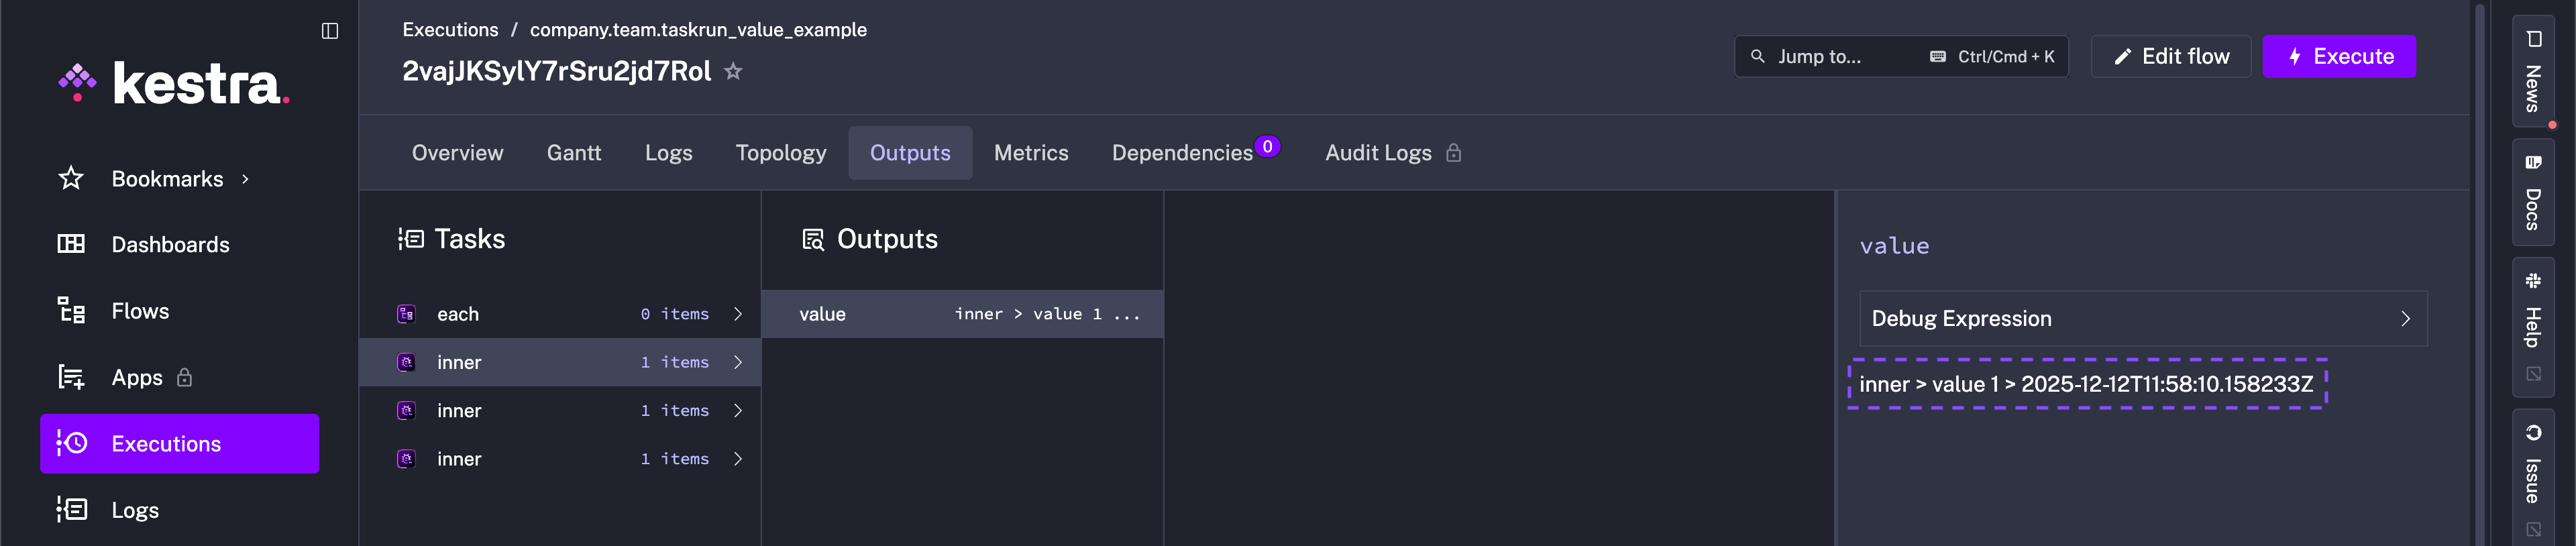Image resolution: width=2576 pixels, height=546 pixels.
Task: Click the Execute button
Action: [x=2339, y=57]
